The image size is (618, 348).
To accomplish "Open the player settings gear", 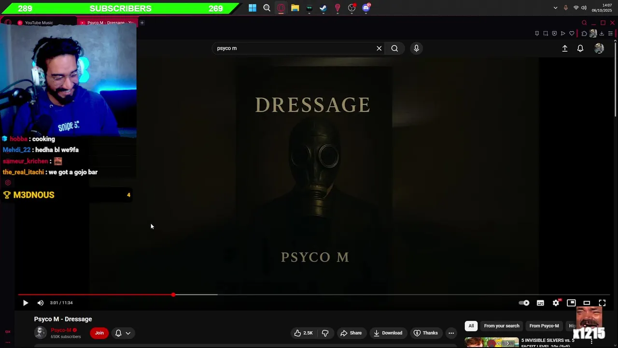I will pos(556,303).
